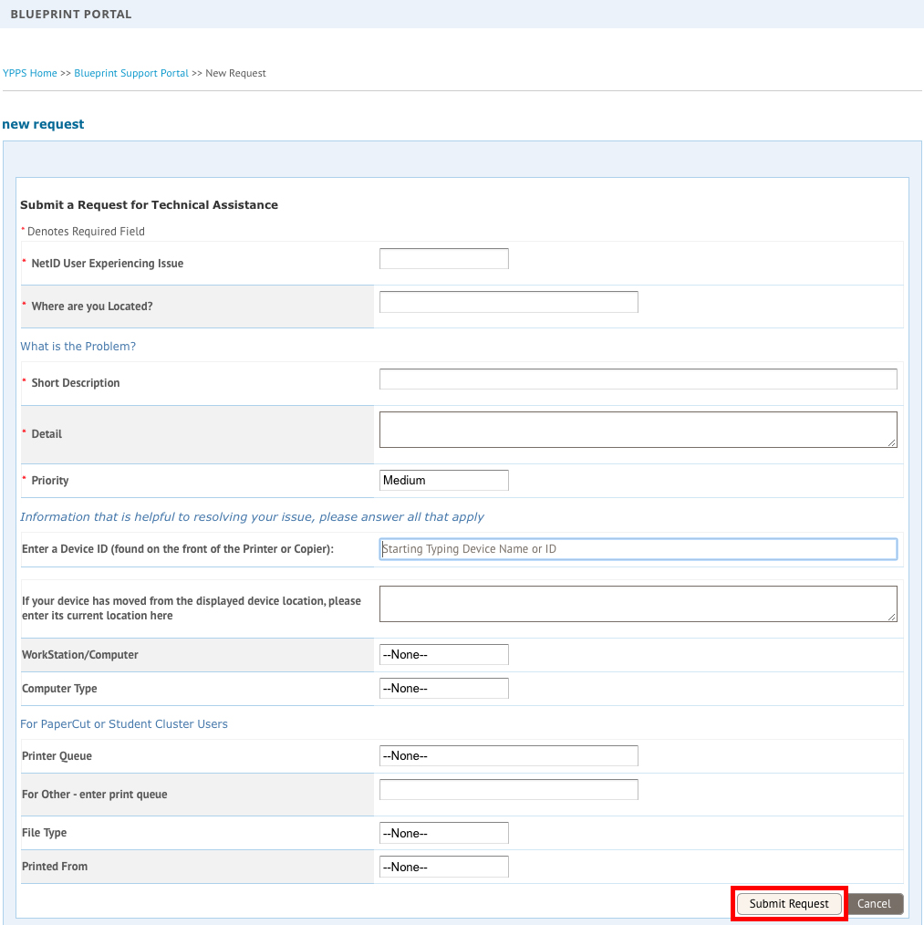Open the Computer Type dropdown
The image size is (924, 925).
(443, 688)
